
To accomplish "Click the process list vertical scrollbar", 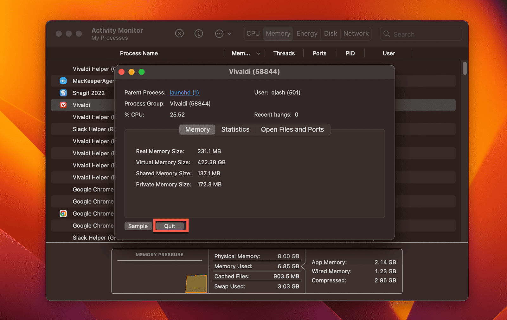I will [x=465, y=68].
